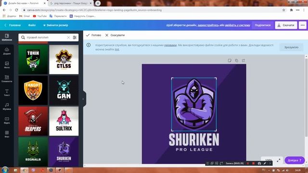Go back with the Головна button

13,25
